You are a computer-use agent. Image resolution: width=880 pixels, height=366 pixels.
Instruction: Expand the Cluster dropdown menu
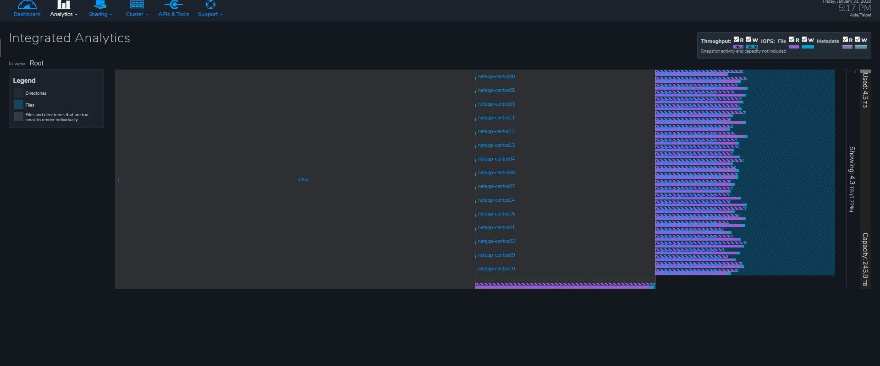tap(137, 14)
